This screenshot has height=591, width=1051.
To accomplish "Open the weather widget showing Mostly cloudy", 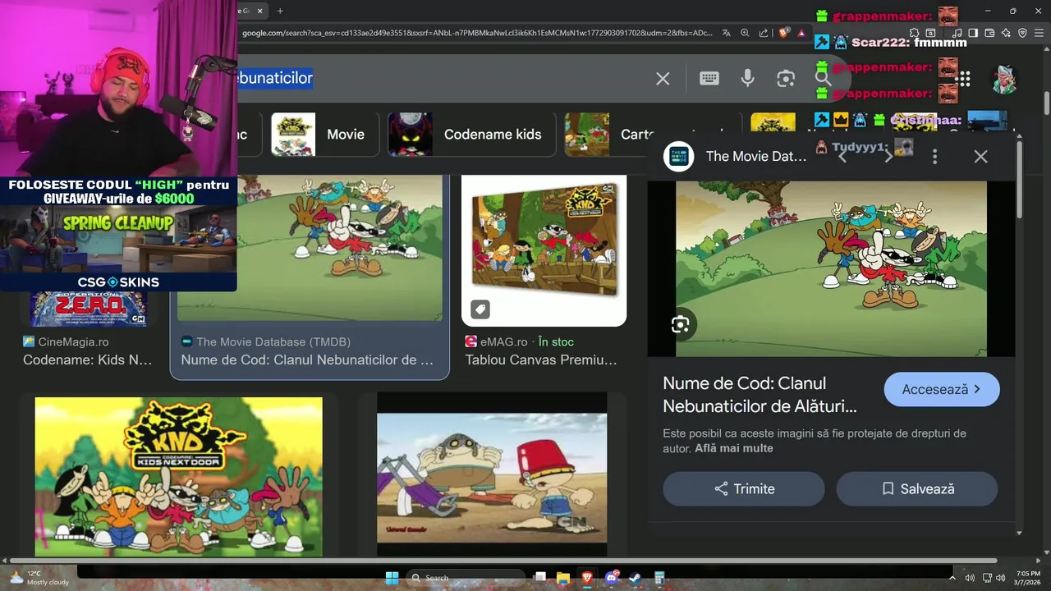I will click(39, 578).
